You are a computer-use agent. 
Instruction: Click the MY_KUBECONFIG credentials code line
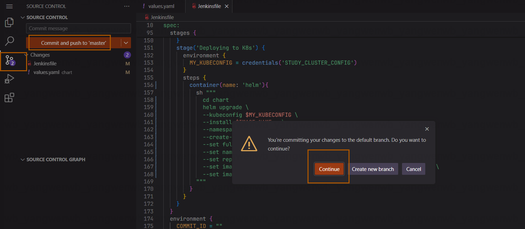pos(273,63)
